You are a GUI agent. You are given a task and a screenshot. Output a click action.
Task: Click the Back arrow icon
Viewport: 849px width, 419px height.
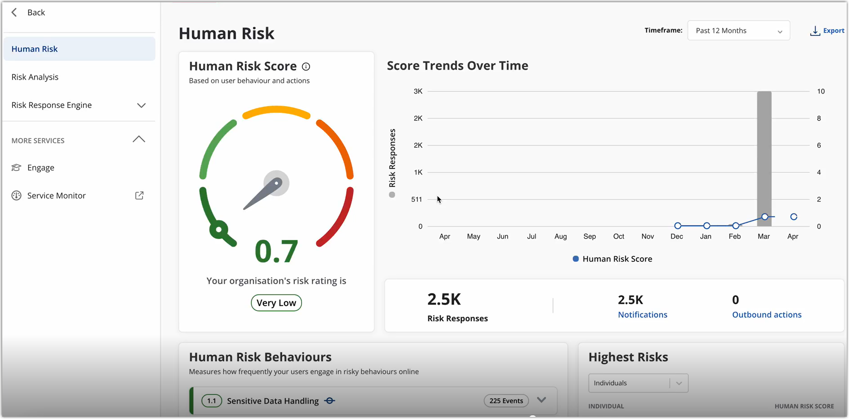point(14,13)
